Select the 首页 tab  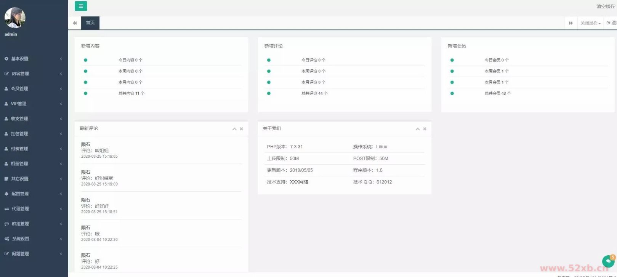(x=90, y=23)
